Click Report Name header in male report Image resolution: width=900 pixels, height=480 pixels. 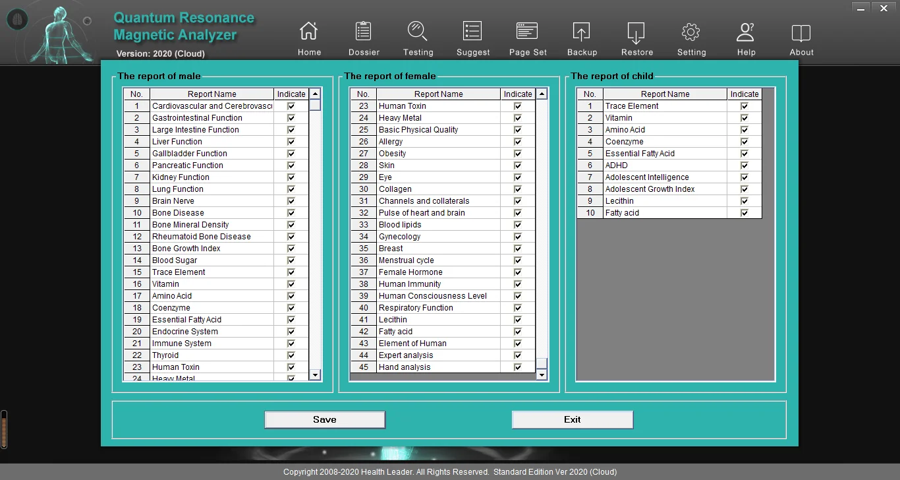pyautogui.click(x=211, y=94)
